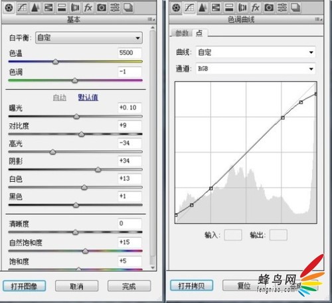This screenshot has width=332, height=303.
Task: Open Presets icon in right 色调曲线 panel
Action: (x=282, y=8)
